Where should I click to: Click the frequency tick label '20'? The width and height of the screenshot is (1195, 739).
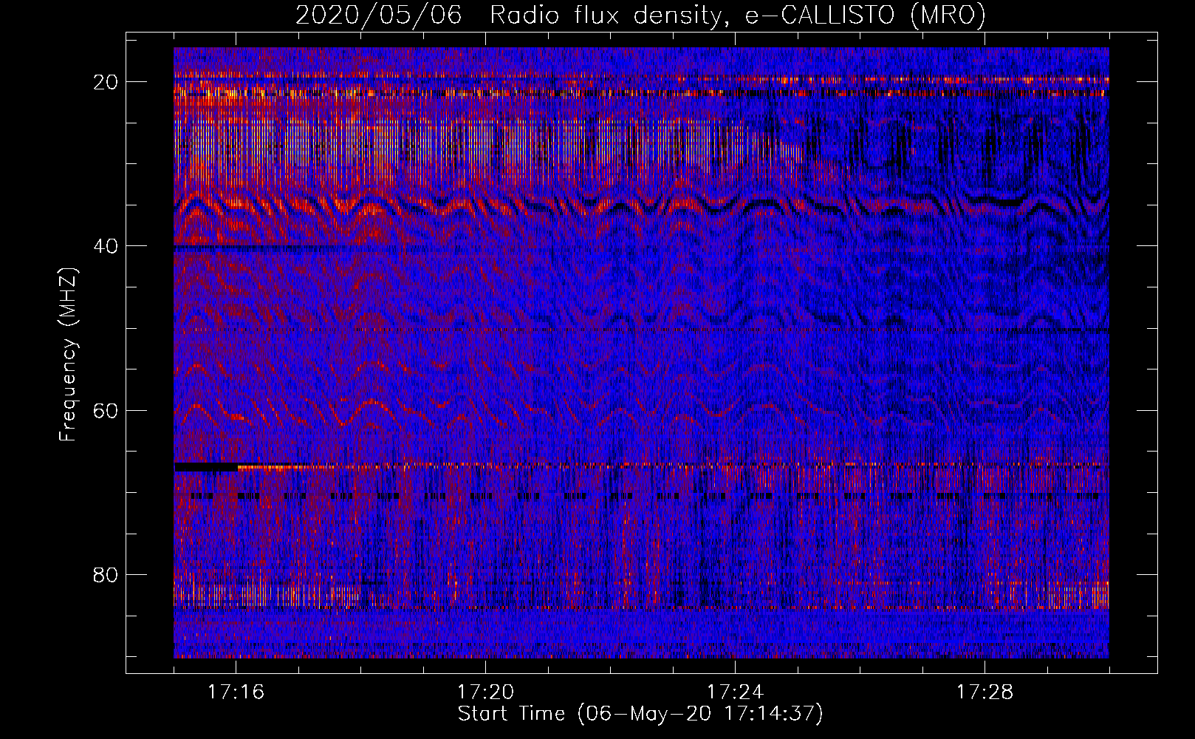click(x=106, y=82)
